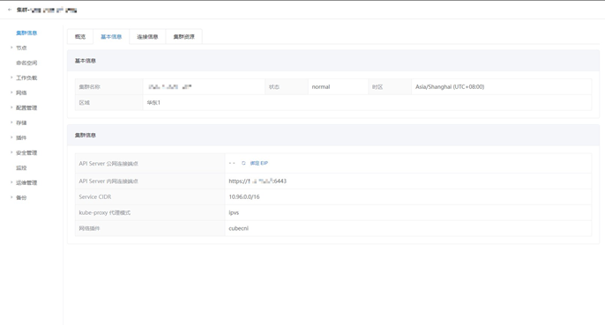Click the "API Server 内网连接端点" label cell

click(150, 181)
